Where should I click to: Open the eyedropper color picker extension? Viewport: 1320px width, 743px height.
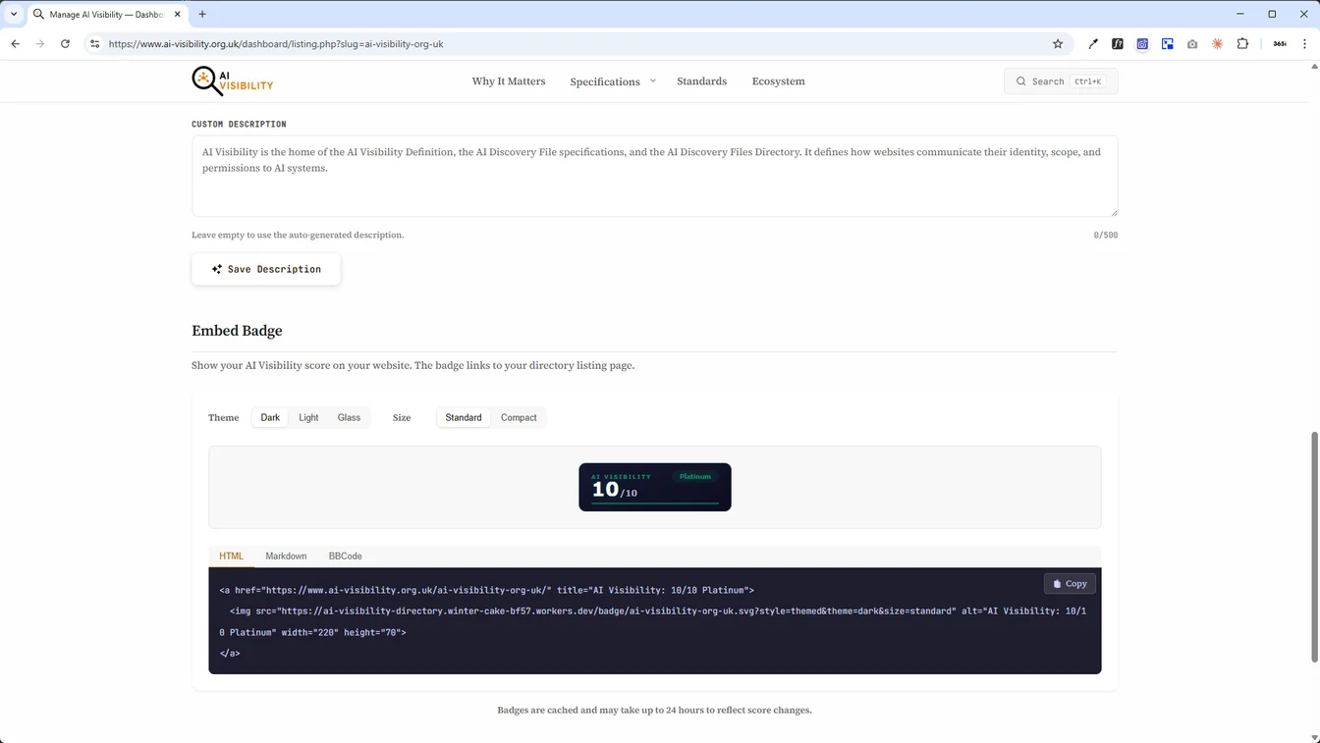(1093, 44)
